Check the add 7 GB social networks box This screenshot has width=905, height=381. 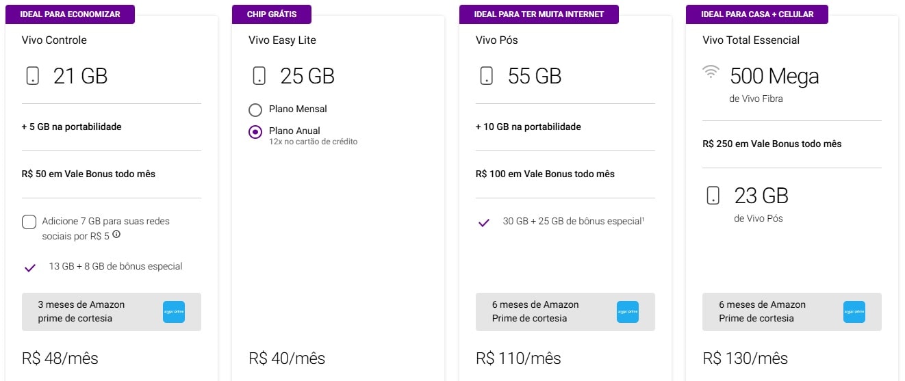pyautogui.click(x=29, y=222)
